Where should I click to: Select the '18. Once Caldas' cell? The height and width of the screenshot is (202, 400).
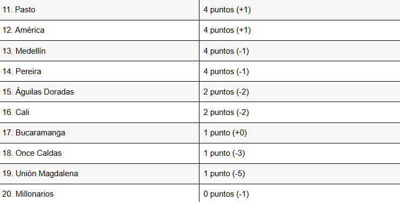click(99, 153)
